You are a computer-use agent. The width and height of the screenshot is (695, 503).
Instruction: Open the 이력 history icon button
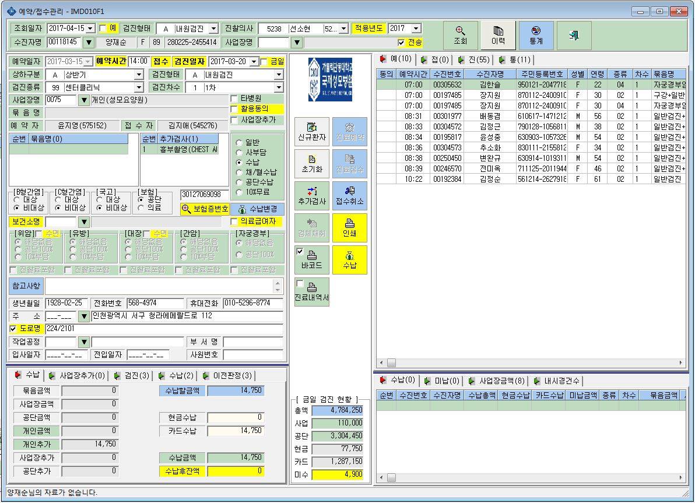click(498, 36)
